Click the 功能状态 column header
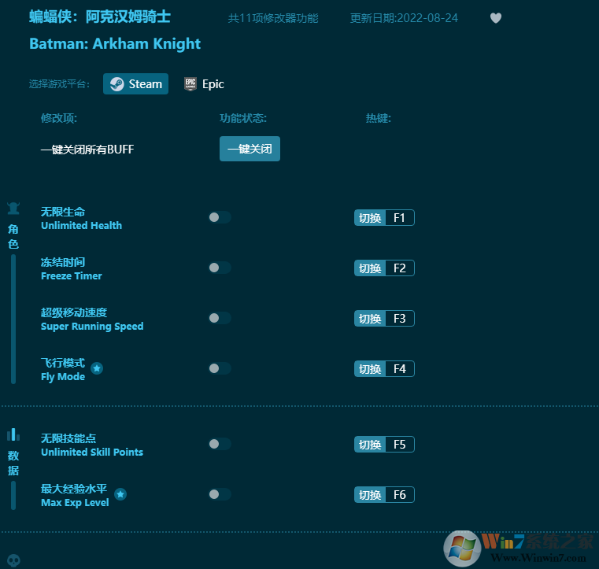Viewport: 599px width, 569px height. click(x=243, y=118)
